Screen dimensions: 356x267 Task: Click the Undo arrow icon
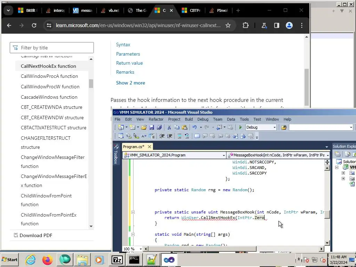[x=195, y=127]
